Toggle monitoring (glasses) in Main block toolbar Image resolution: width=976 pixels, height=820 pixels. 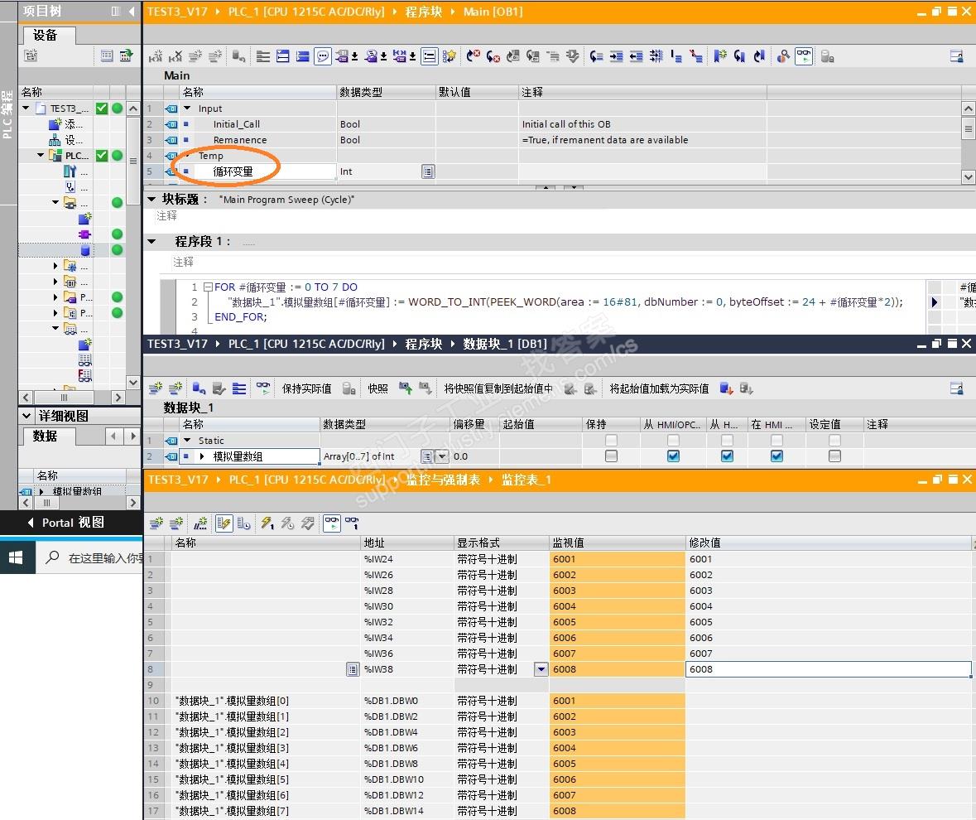click(x=804, y=56)
